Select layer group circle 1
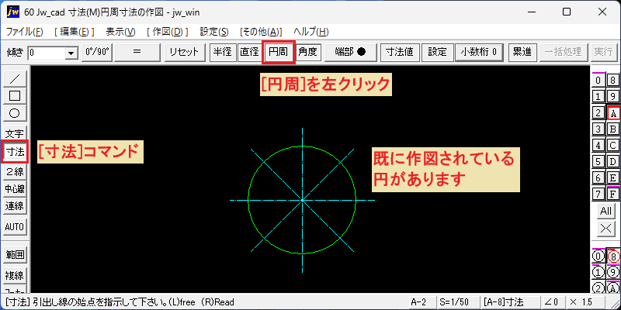Screen dimensions: 621x310 coord(598,272)
